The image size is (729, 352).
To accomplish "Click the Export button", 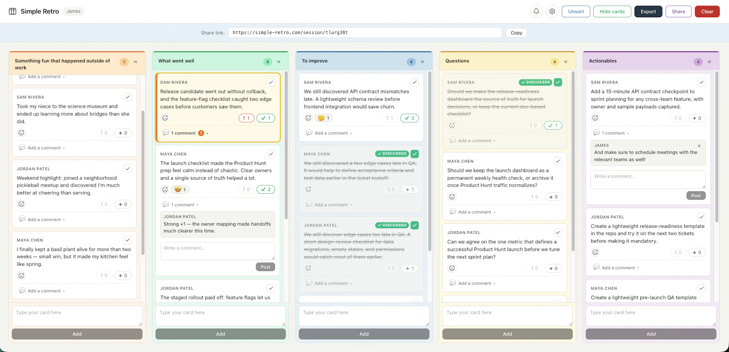I will tap(648, 11).
